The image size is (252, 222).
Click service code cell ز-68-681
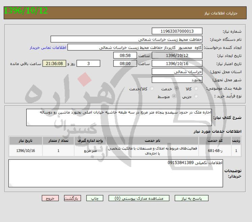click(x=215, y=151)
